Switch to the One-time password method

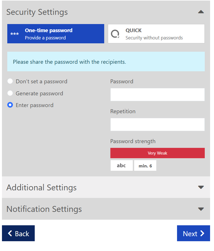pos(55,33)
